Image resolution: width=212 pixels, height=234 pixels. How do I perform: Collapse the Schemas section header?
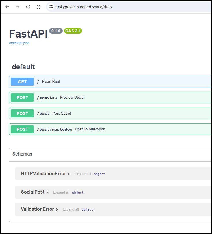pos(23,154)
